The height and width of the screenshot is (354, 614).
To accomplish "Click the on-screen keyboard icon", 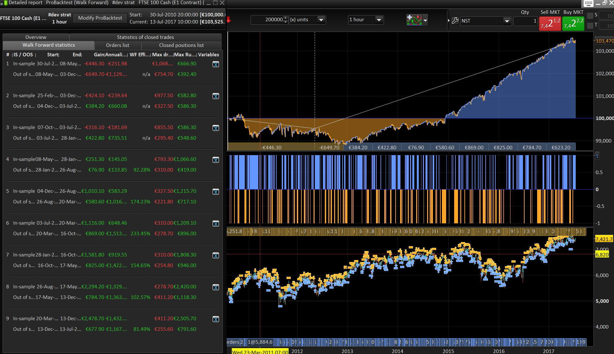I will click(x=588, y=4).
